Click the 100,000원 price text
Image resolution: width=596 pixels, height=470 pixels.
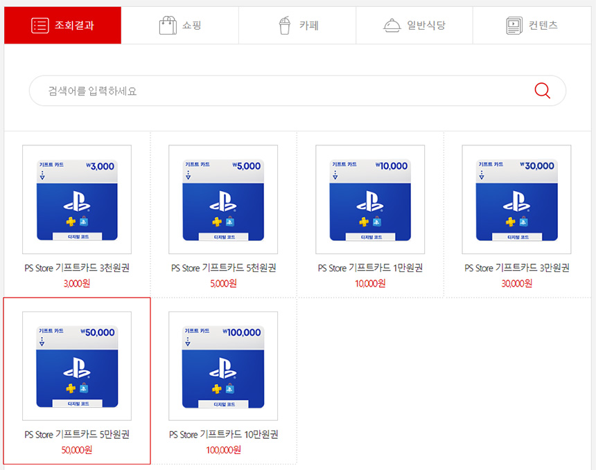tap(223, 450)
